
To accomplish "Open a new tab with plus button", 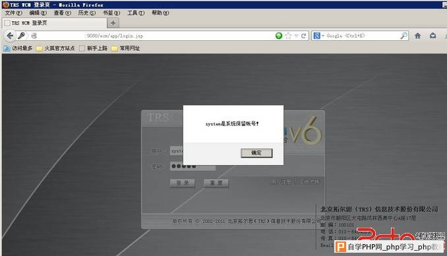I will [113, 23].
